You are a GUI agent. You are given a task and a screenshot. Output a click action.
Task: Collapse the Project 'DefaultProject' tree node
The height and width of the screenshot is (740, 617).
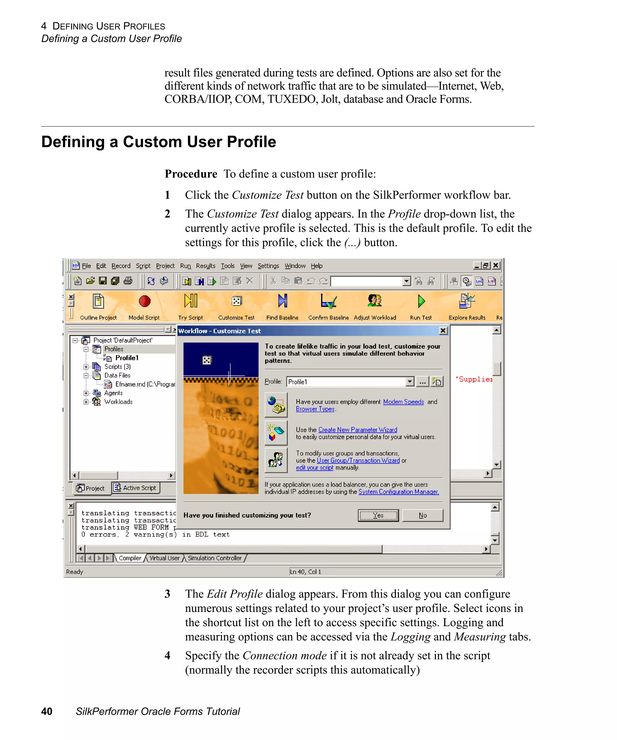(x=75, y=340)
